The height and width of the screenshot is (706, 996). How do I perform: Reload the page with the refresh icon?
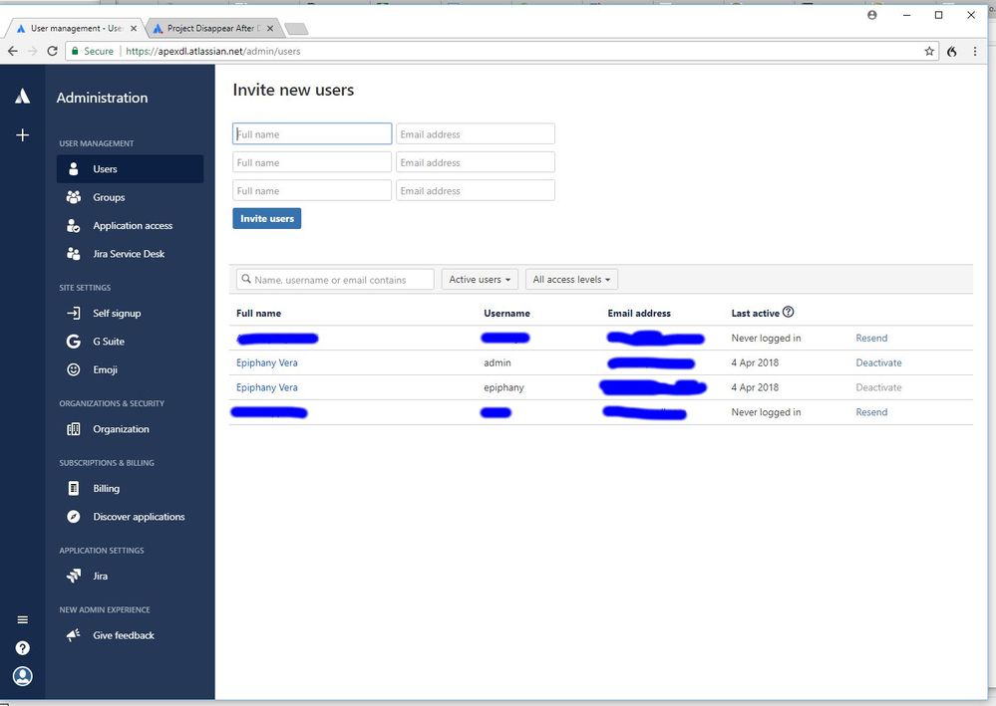tap(53, 51)
